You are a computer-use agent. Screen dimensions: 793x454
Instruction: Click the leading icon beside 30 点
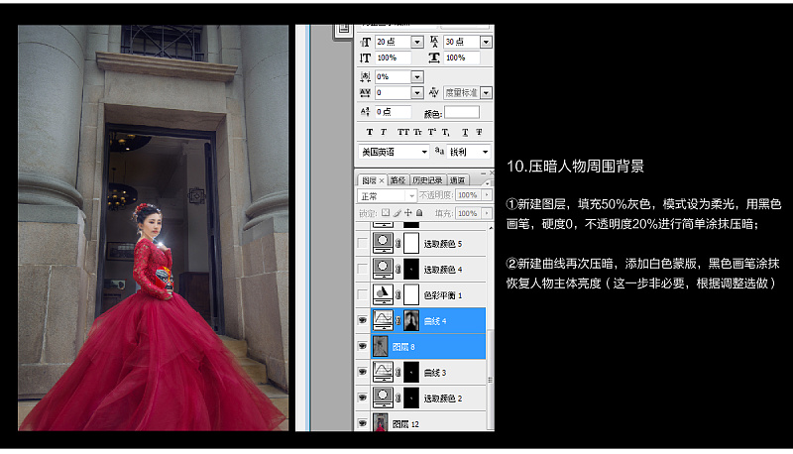click(434, 42)
